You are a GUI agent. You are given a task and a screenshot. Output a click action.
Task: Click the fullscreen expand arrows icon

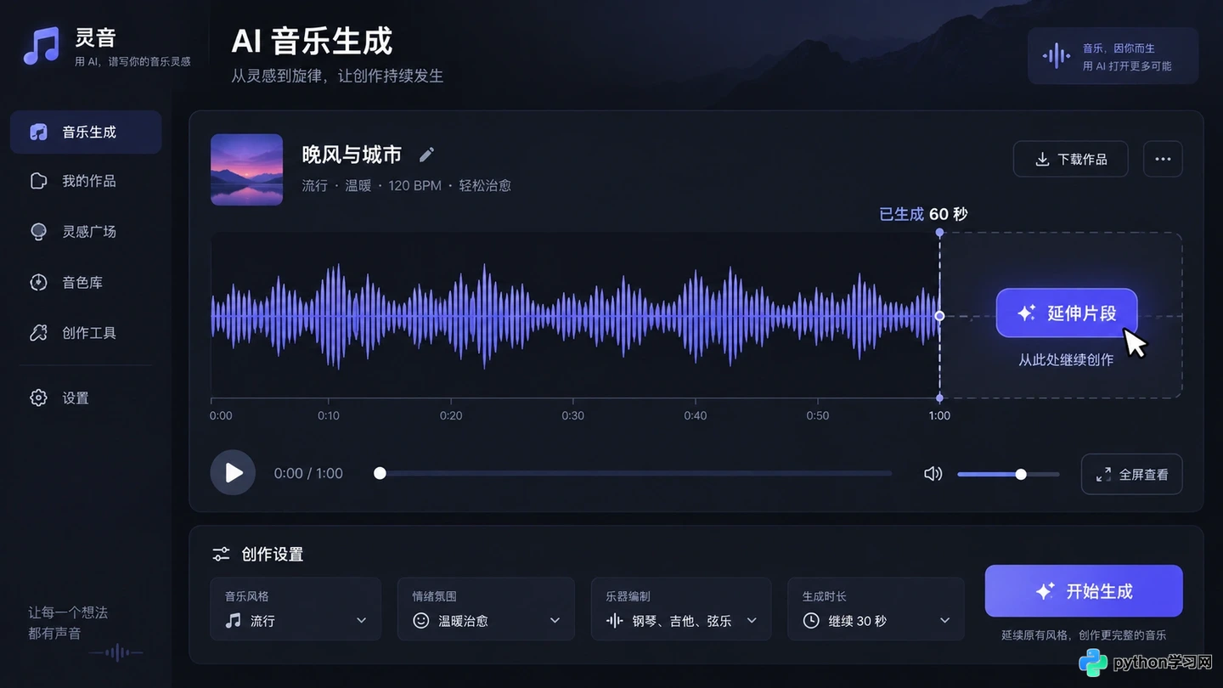click(1103, 475)
